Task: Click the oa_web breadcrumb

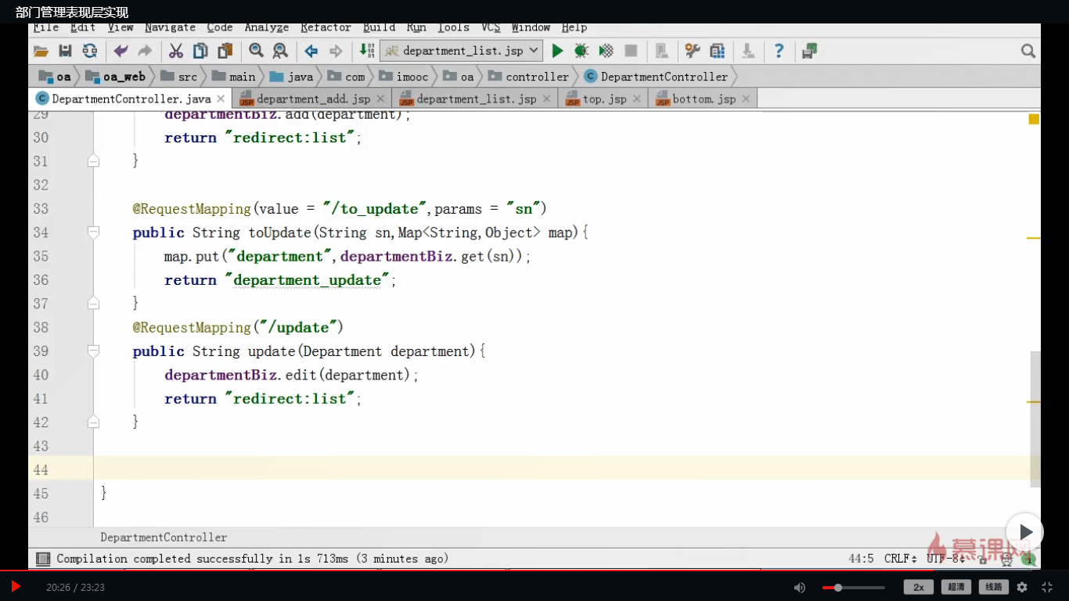Action: point(115,77)
